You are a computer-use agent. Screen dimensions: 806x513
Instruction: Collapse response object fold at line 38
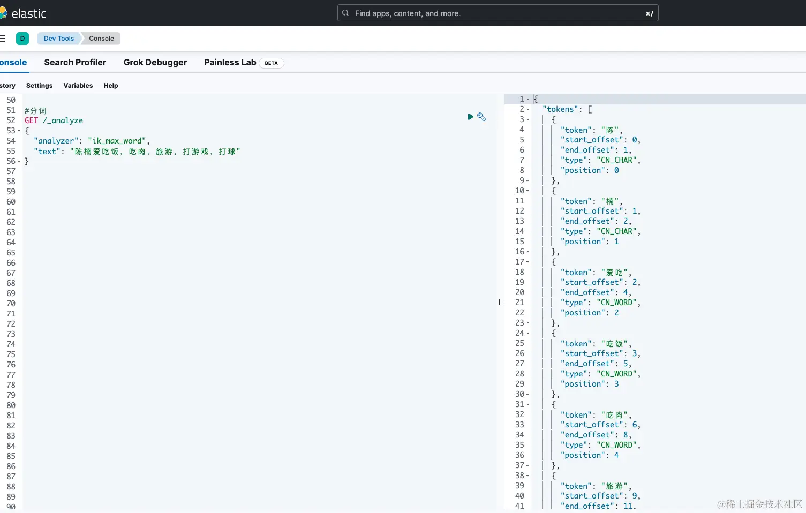coord(528,476)
